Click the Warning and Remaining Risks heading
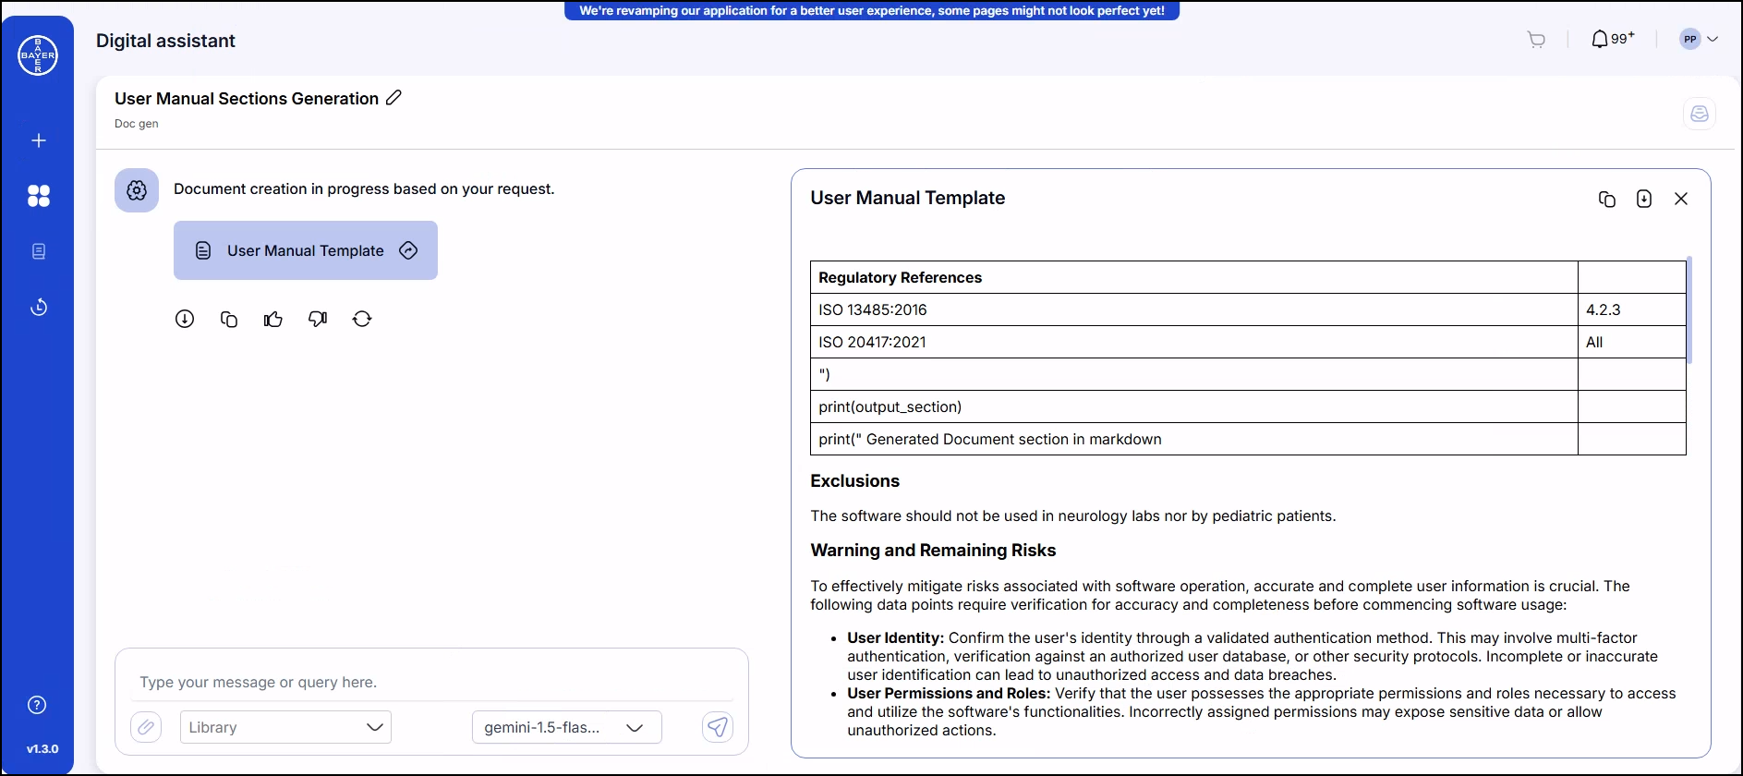1743x776 pixels. [933, 551]
